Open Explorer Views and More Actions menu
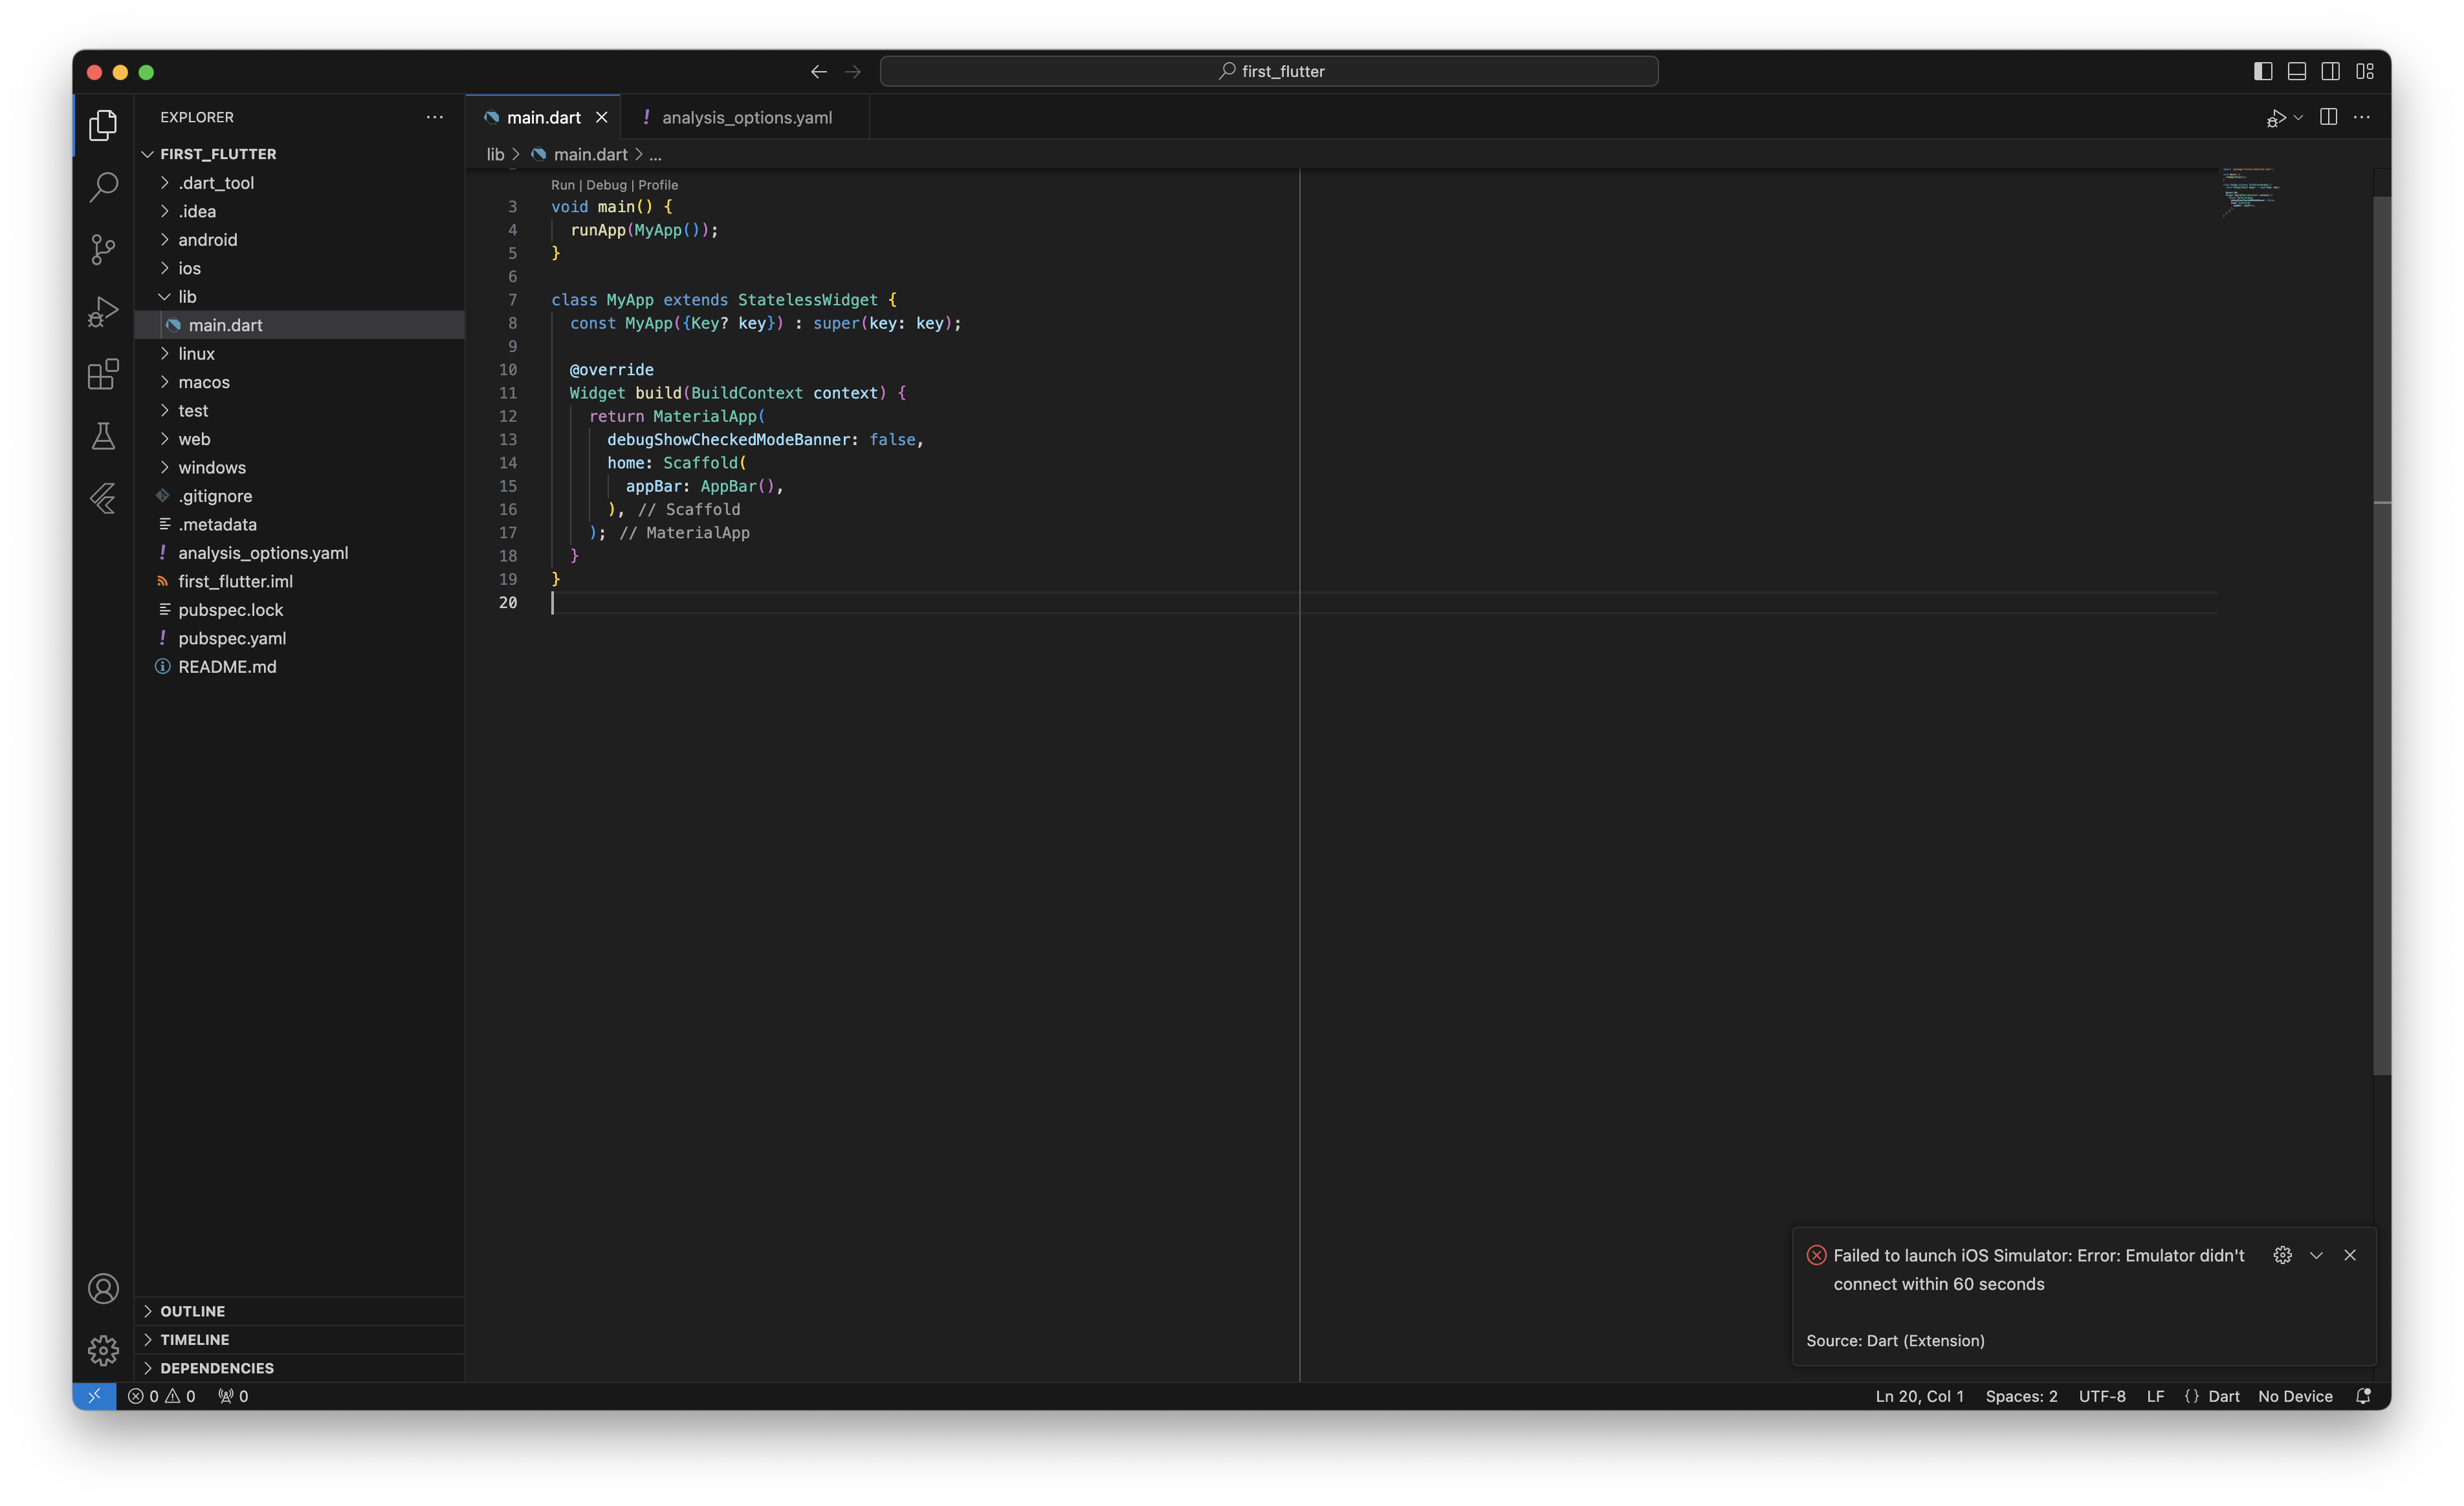 point(434,117)
